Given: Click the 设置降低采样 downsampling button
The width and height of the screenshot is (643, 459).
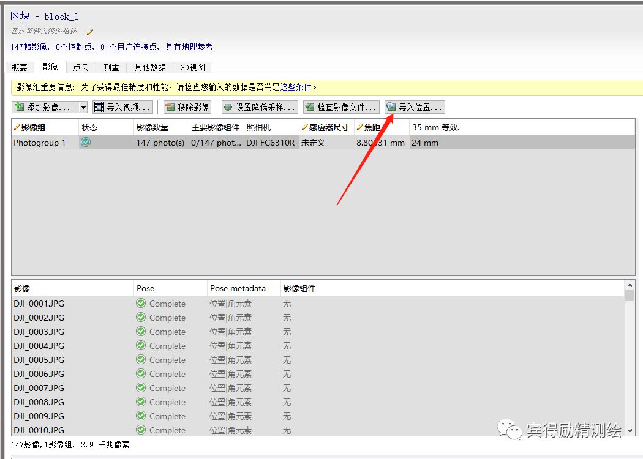Looking at the screenshot, I should tap(260, 107).
